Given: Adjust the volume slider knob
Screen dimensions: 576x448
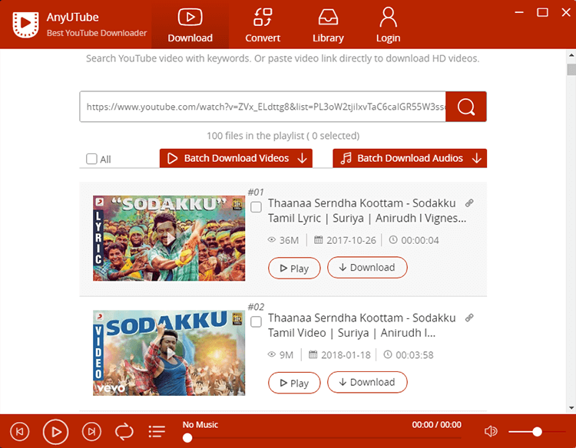Looking at the screenshot, I should [x=537, y=431].
